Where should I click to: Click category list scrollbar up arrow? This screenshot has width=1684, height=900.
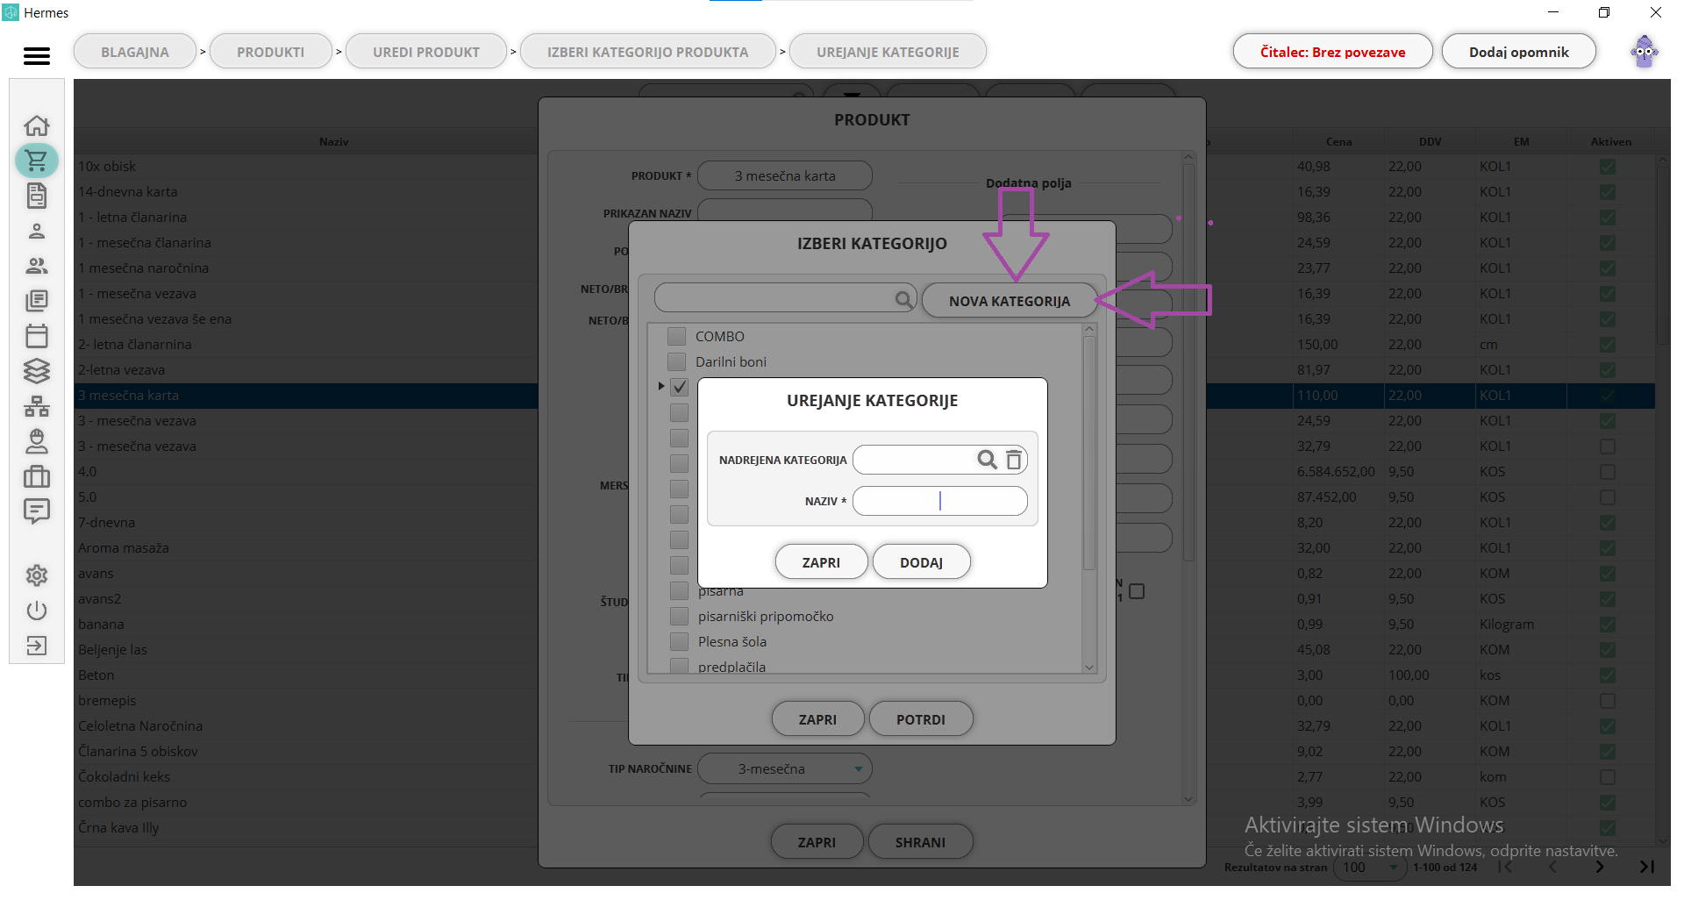click(x=1089, y=330)
